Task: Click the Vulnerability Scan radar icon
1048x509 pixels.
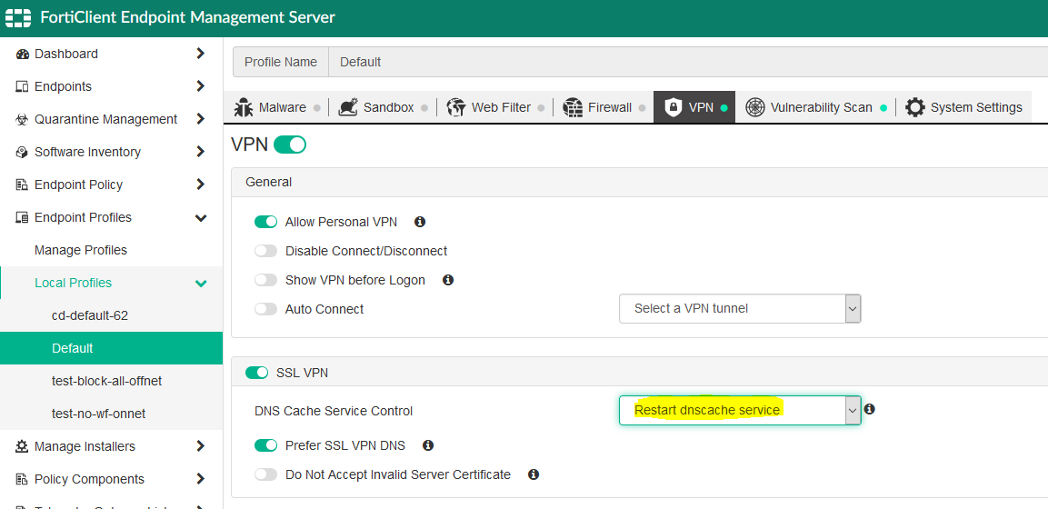Action: point(754,107)
